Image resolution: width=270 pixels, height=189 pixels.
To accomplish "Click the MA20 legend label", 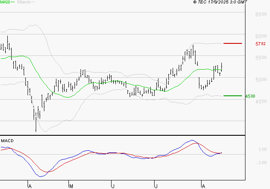I will [x=5, y=2].
